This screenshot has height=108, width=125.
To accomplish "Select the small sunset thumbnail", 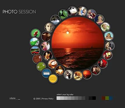I will 87,74.
